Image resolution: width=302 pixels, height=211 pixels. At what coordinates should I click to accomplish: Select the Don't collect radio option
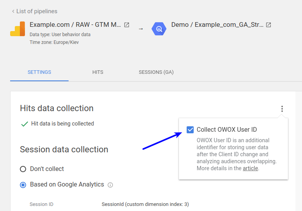point(23,169)
